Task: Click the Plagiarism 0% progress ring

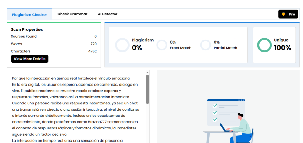Action: (x=122, y=45)
